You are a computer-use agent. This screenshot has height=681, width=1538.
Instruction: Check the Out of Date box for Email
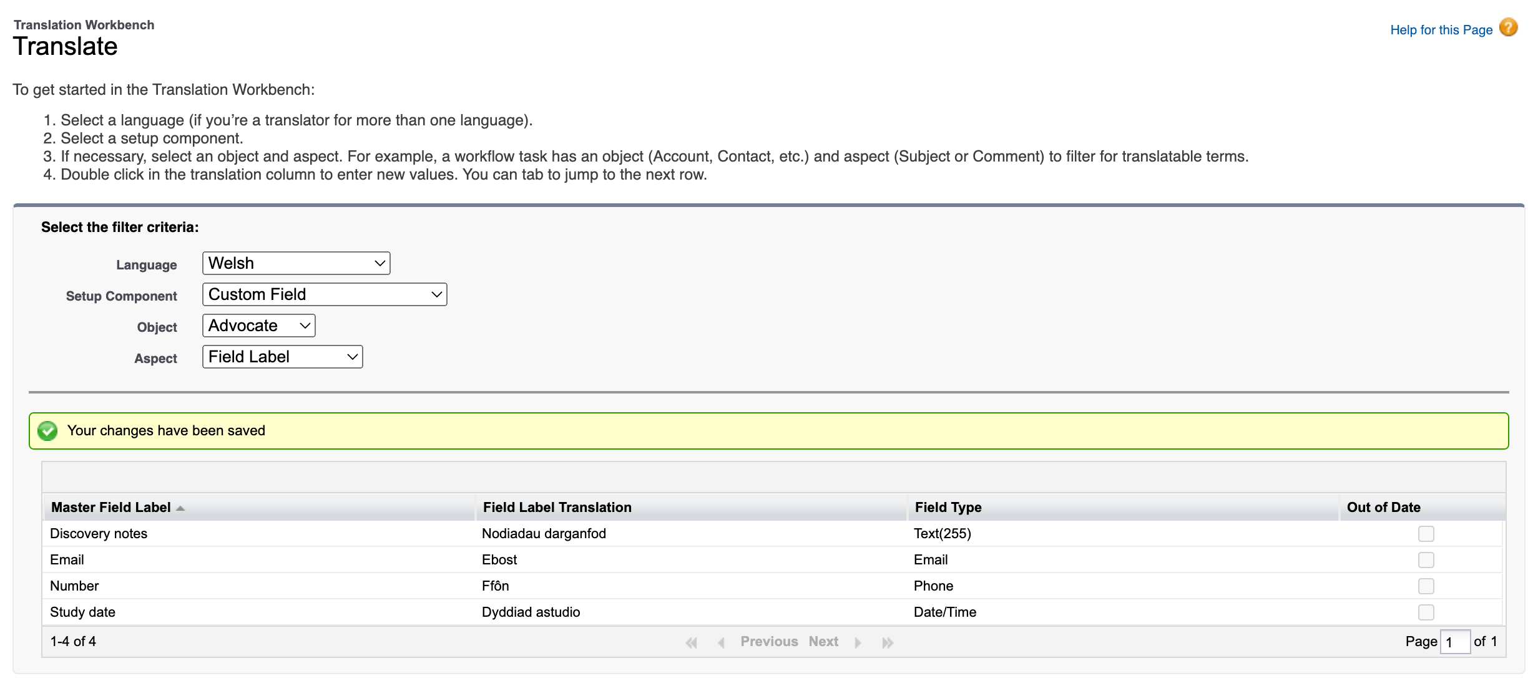point(1426,559)
